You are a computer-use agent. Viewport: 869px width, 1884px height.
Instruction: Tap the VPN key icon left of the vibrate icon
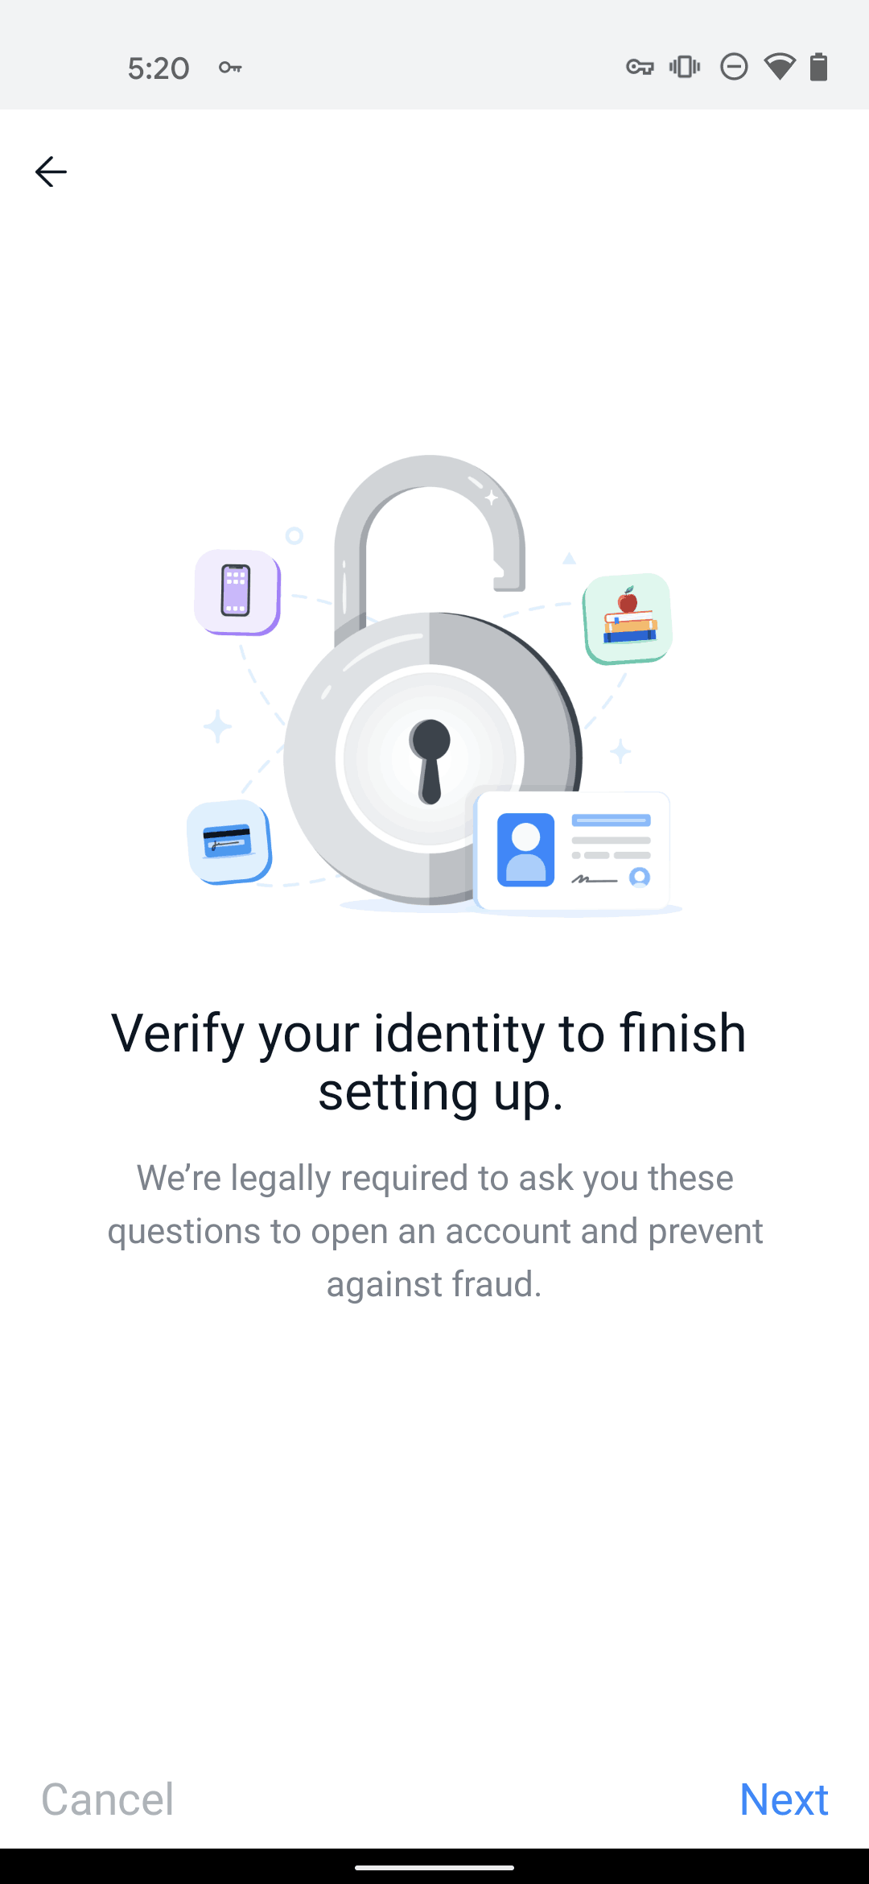(x=640, y=68)
